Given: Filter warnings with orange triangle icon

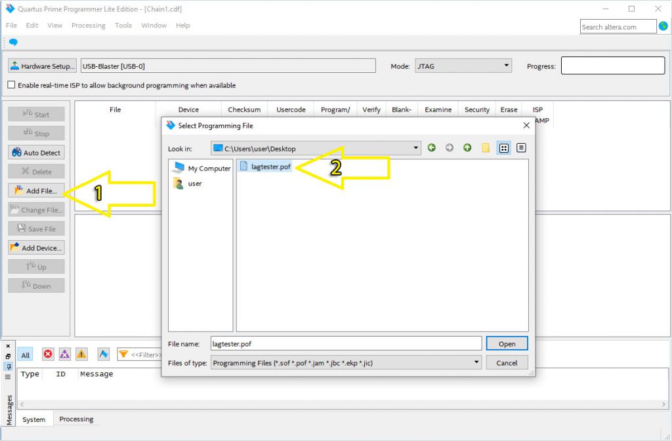Looking at the screenshot, I should (81, 354).
